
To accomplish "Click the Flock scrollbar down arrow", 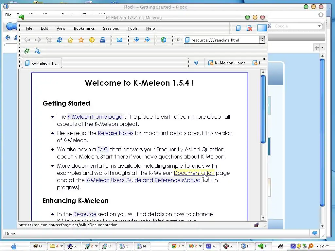I will [x=322, y=226].
